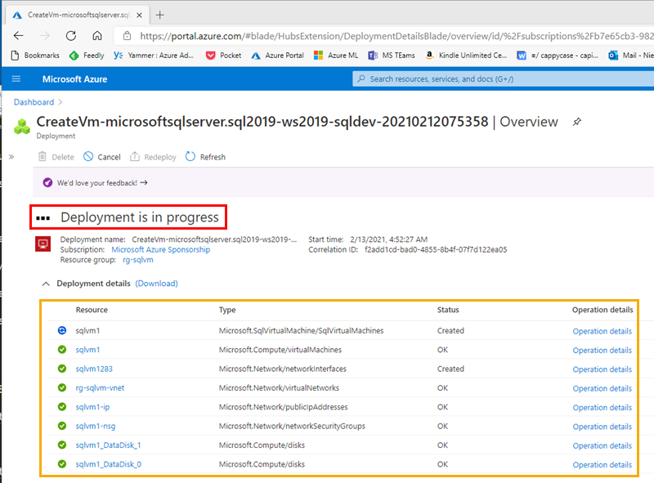Click the green check icon for rg-sqlvm-vnet

[62, 388]
